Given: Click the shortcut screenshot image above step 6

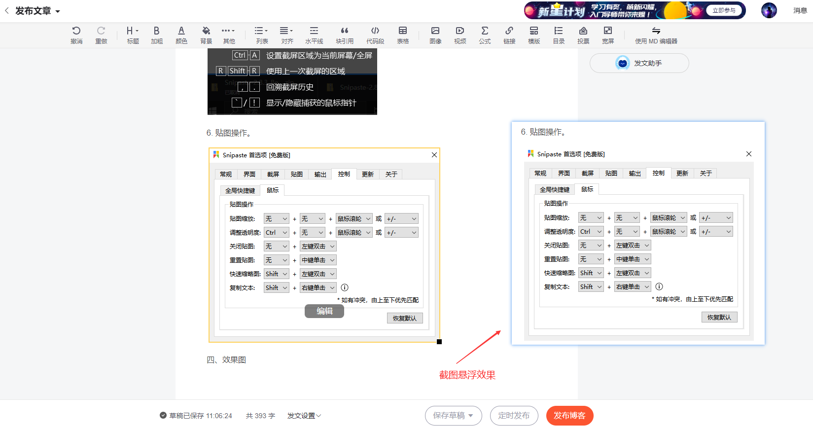Looking at the screenshot, I should point(292,81).
